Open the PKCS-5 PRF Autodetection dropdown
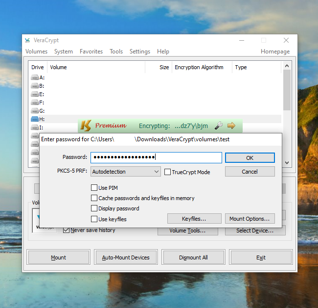 tap(126, 172)
